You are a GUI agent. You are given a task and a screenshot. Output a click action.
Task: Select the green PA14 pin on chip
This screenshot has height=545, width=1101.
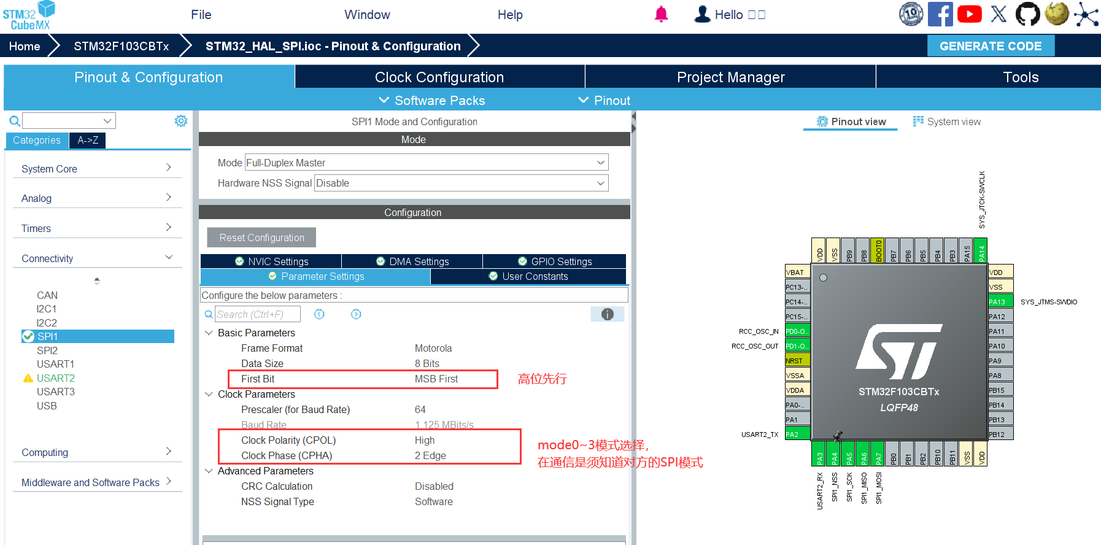click(981, 250)
